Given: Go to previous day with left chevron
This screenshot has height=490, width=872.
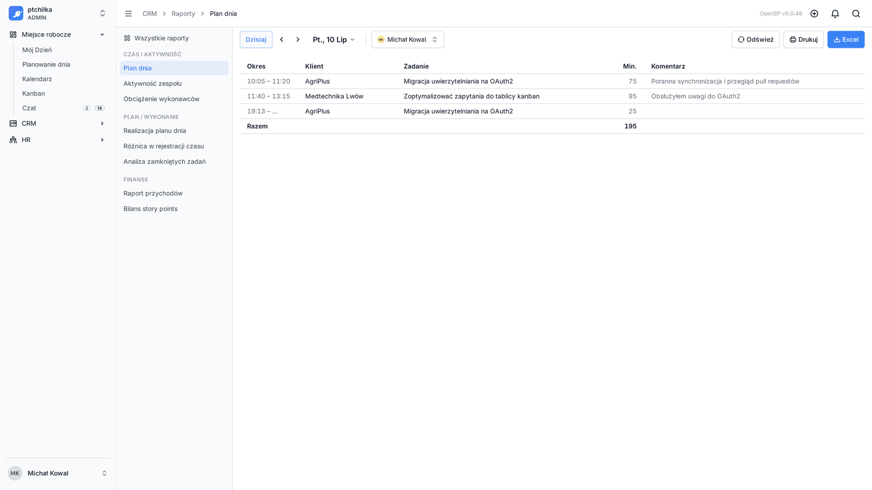Looking at the screenshot, I should point(282,40).
